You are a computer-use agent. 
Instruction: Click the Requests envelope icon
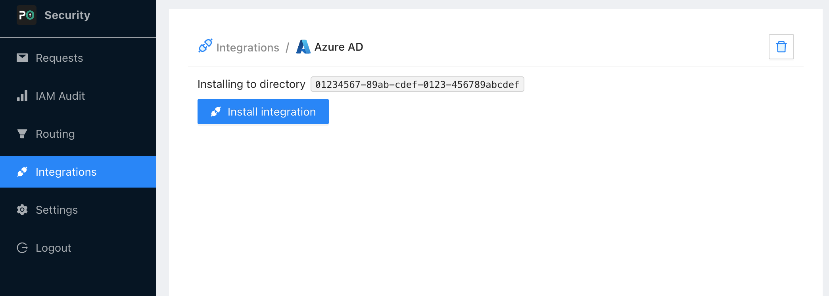[22, 58]
